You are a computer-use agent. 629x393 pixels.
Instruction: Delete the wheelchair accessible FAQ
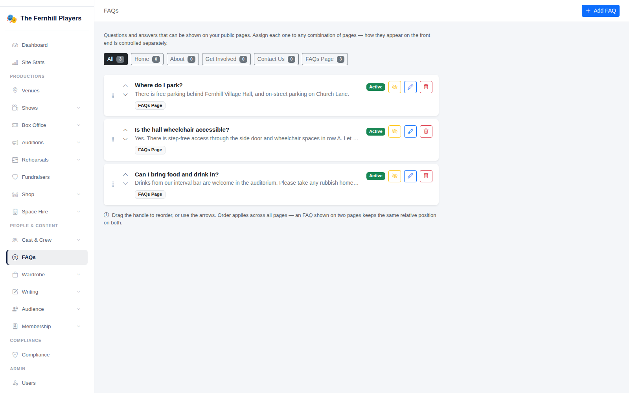(426, 131)
